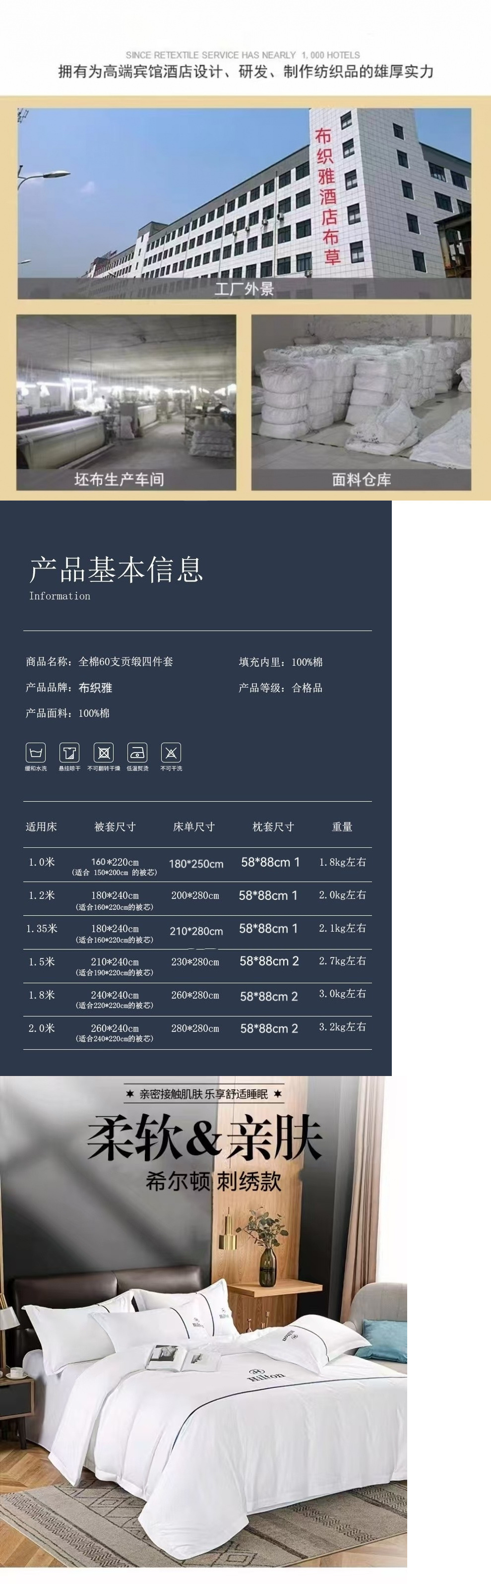Select the 1.5米 bed size row
The image size is (491, 1584).
(197, 965)
